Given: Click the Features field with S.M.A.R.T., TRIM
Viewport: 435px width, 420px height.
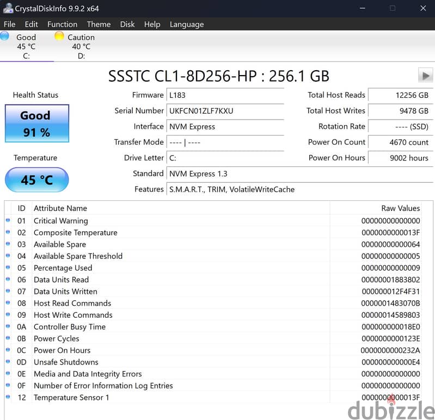Looking at the screenshot, I should pos(299,189).
